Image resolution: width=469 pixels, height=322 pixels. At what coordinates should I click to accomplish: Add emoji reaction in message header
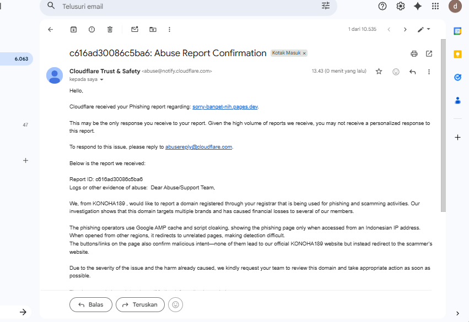pyautogui.click(x=396, y=72)
